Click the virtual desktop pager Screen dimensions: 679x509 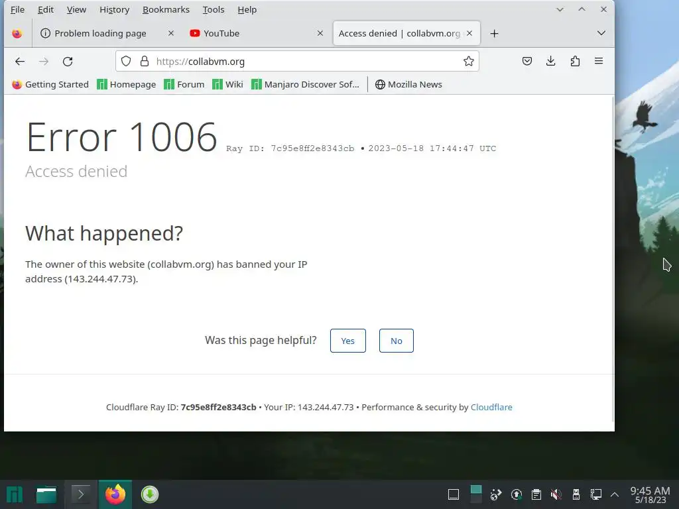475,494
